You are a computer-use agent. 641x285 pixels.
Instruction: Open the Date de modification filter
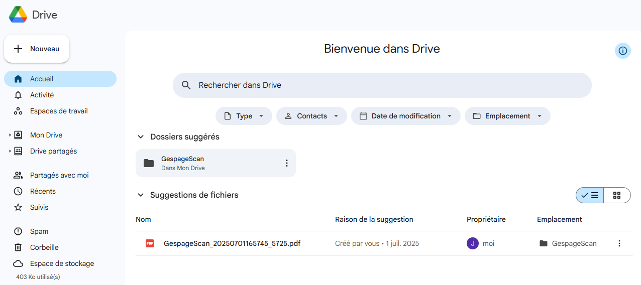[406, 116]
